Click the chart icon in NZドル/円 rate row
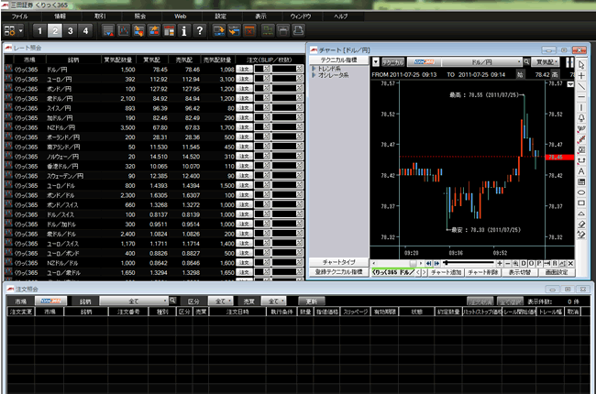This screenshot has width=596, height=394. coord(8,127)
